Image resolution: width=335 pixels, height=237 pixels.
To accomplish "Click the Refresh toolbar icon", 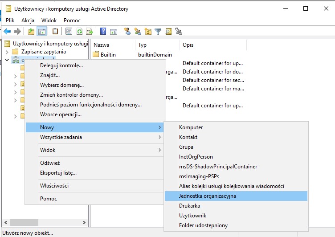I will click(79, 31).
